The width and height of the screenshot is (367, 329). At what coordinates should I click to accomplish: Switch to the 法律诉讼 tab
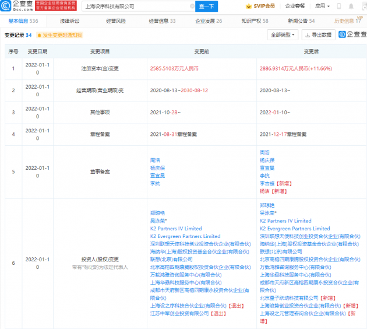point(69,21)
